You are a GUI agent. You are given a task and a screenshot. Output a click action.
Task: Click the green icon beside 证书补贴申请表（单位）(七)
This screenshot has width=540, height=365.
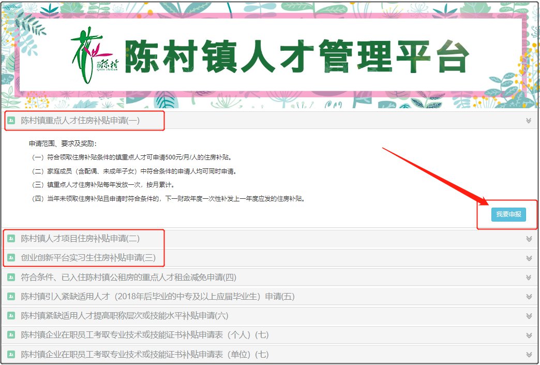tap(11, 355)
